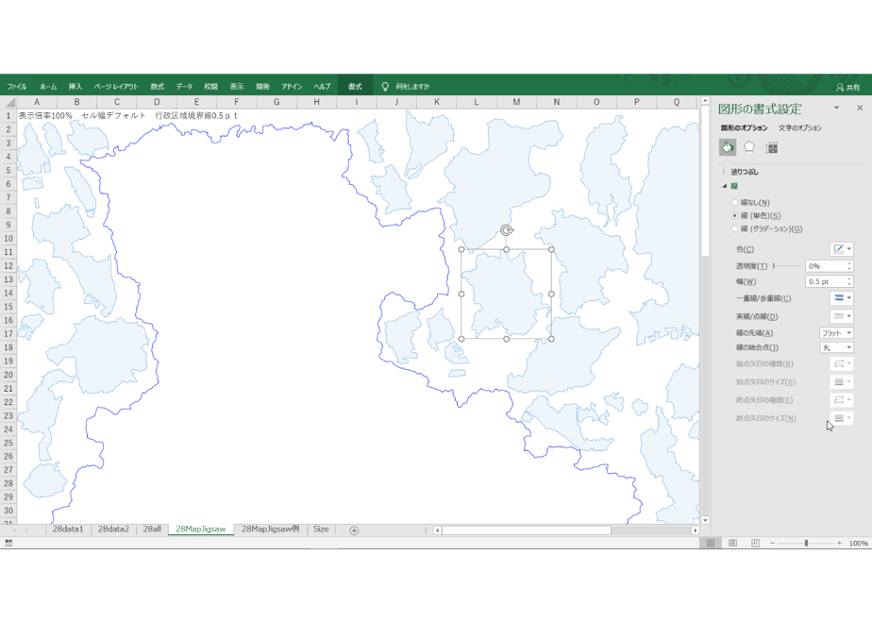The image size is (872, 623).
Task: Open the ファイル menu tab
Action: pyautogui.click(x=17, y=86)
